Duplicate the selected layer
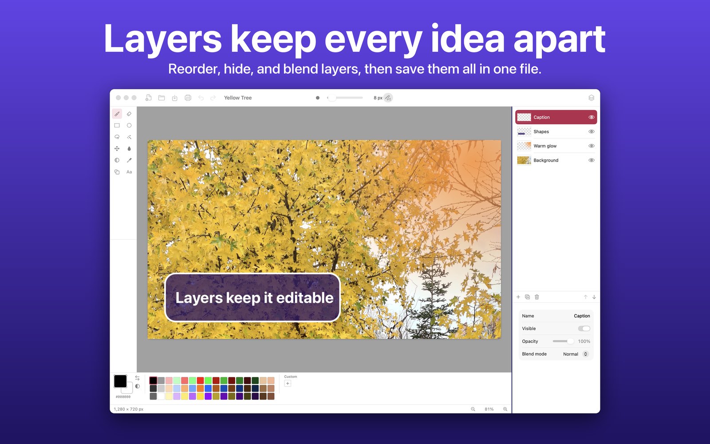Viewport: 710px width, 444px height. 528,297
